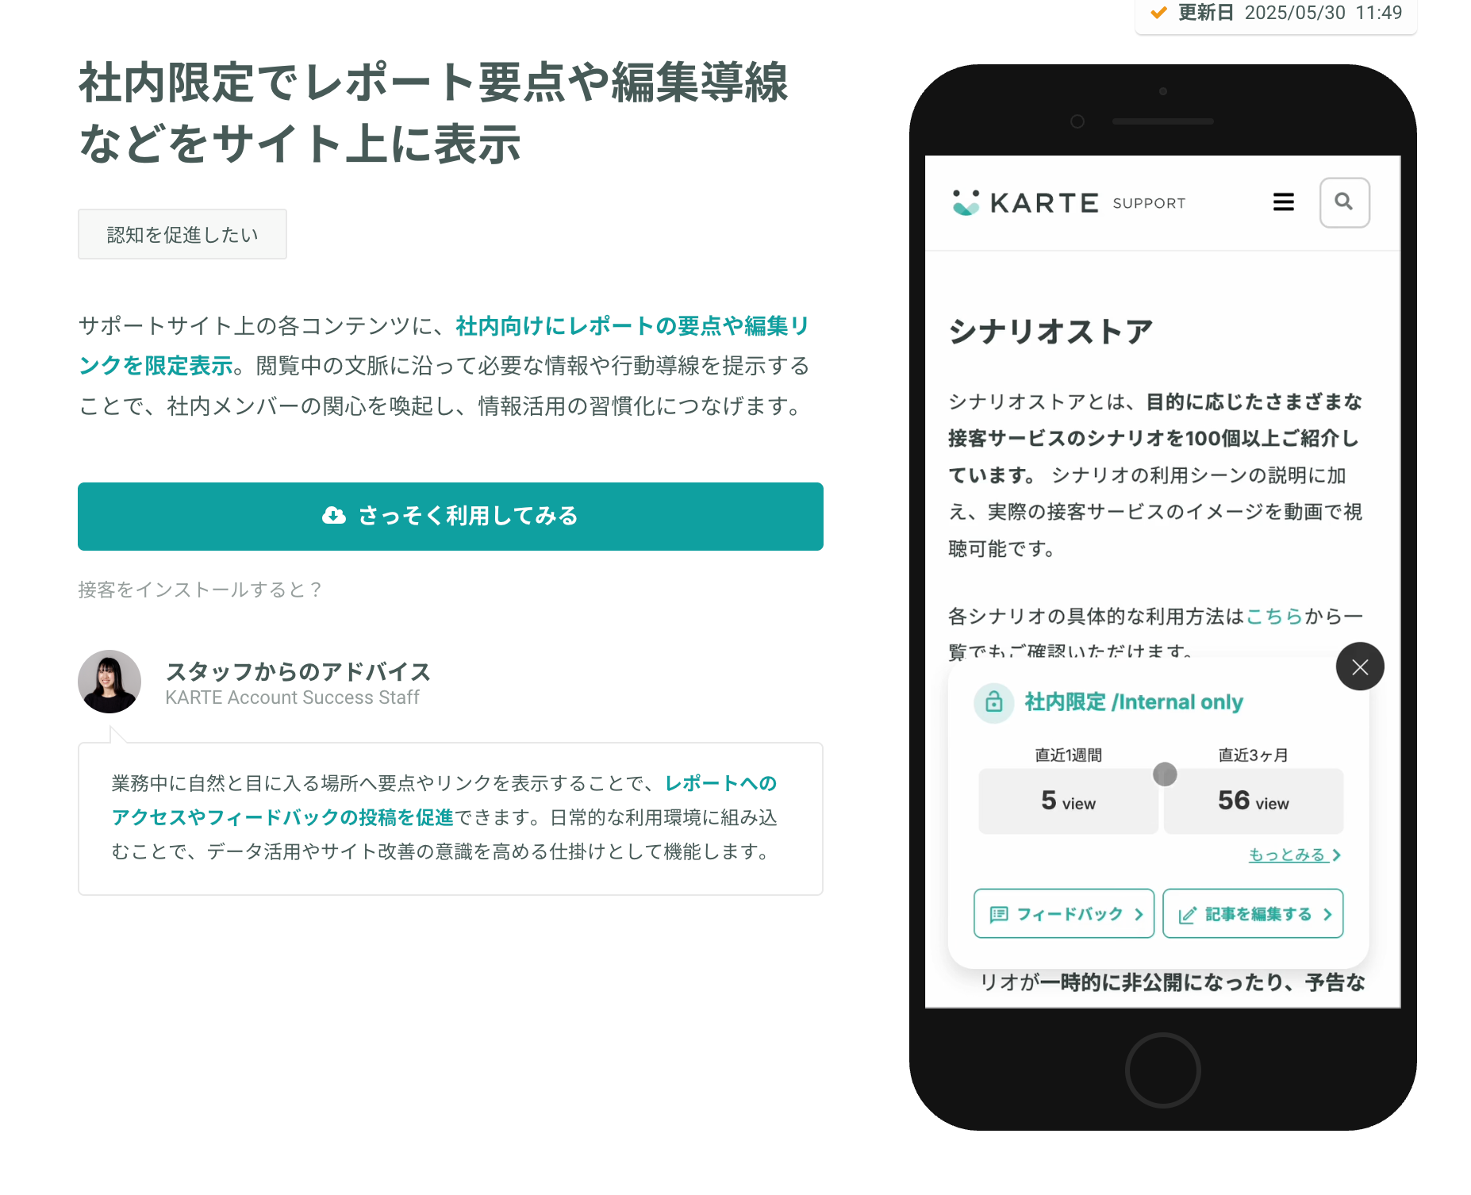This screenshot has height=1195, width=1471.
Task: Click the 更新日 2025/05/30 11:49 timestamp
Action: (x=1290, y=13)
